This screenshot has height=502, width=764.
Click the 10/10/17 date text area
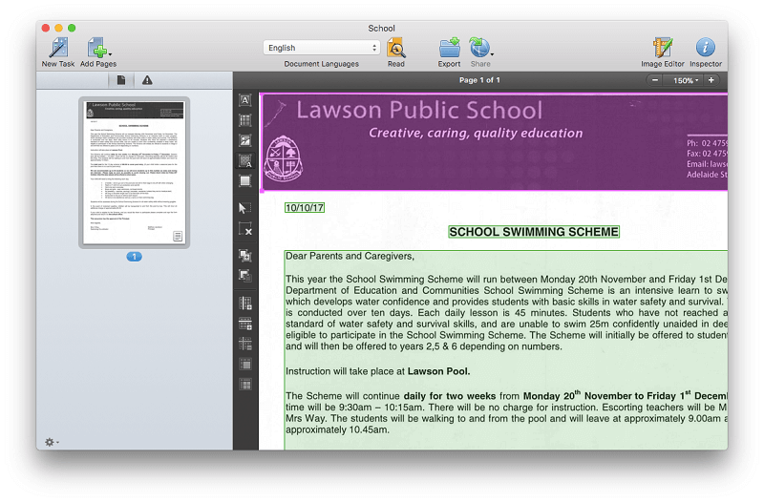(x=305, y=208)
